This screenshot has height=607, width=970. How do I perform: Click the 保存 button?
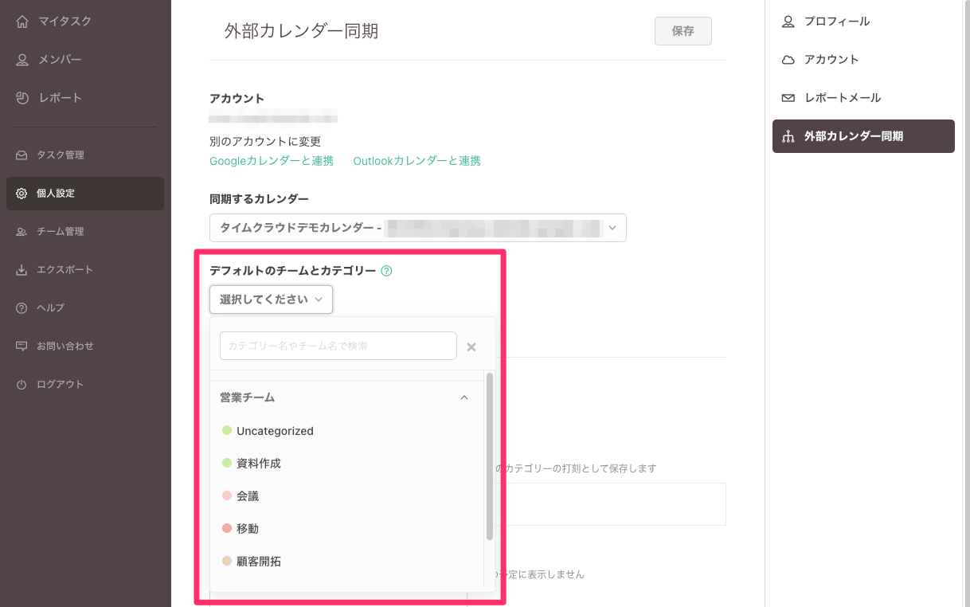pyautogui.click(x=683, y=31)
